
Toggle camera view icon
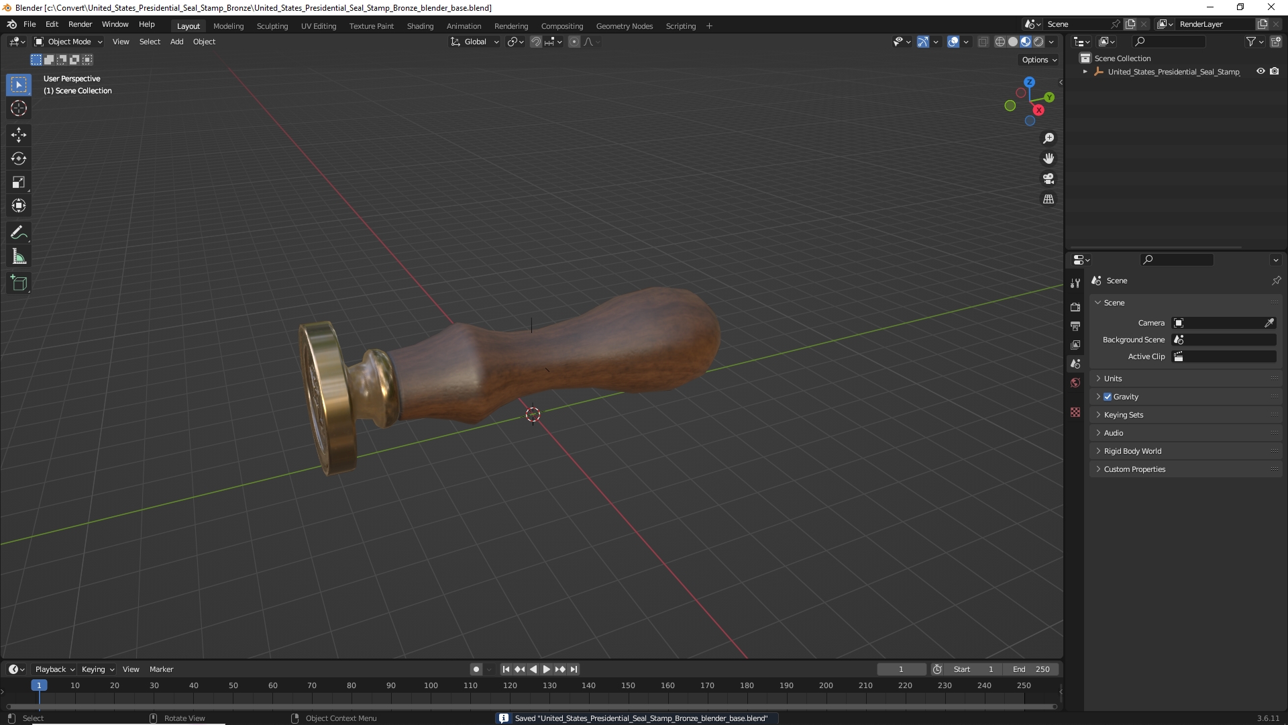pyautogui.click(x=1049, y=179)
